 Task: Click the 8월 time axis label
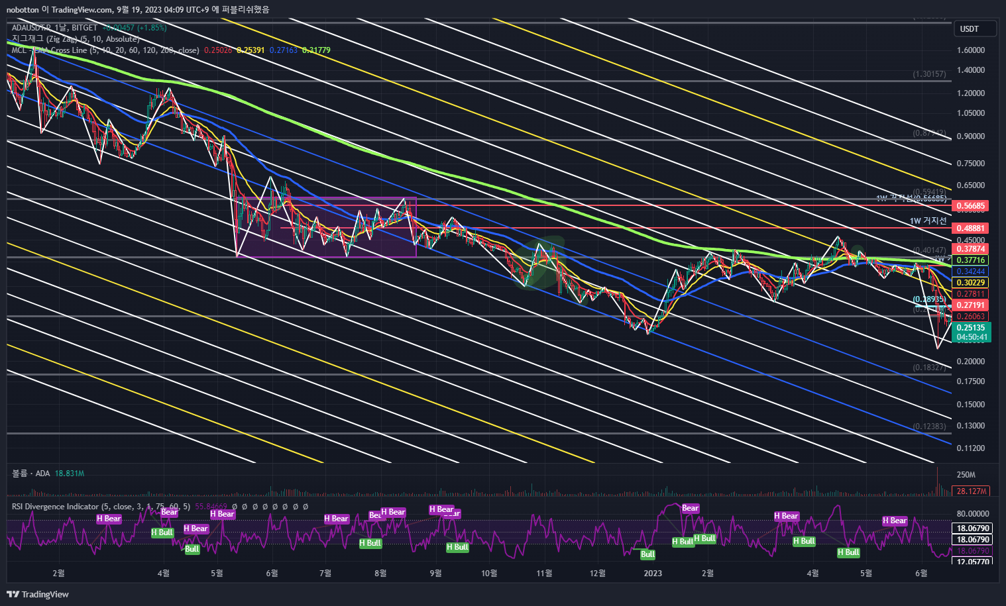380,574
